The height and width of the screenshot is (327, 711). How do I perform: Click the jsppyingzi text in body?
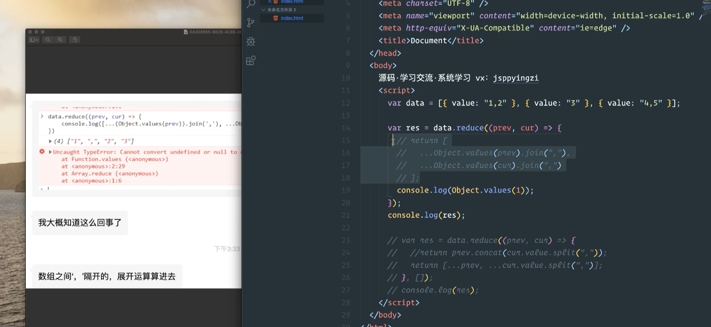click(x=515, y=78)
